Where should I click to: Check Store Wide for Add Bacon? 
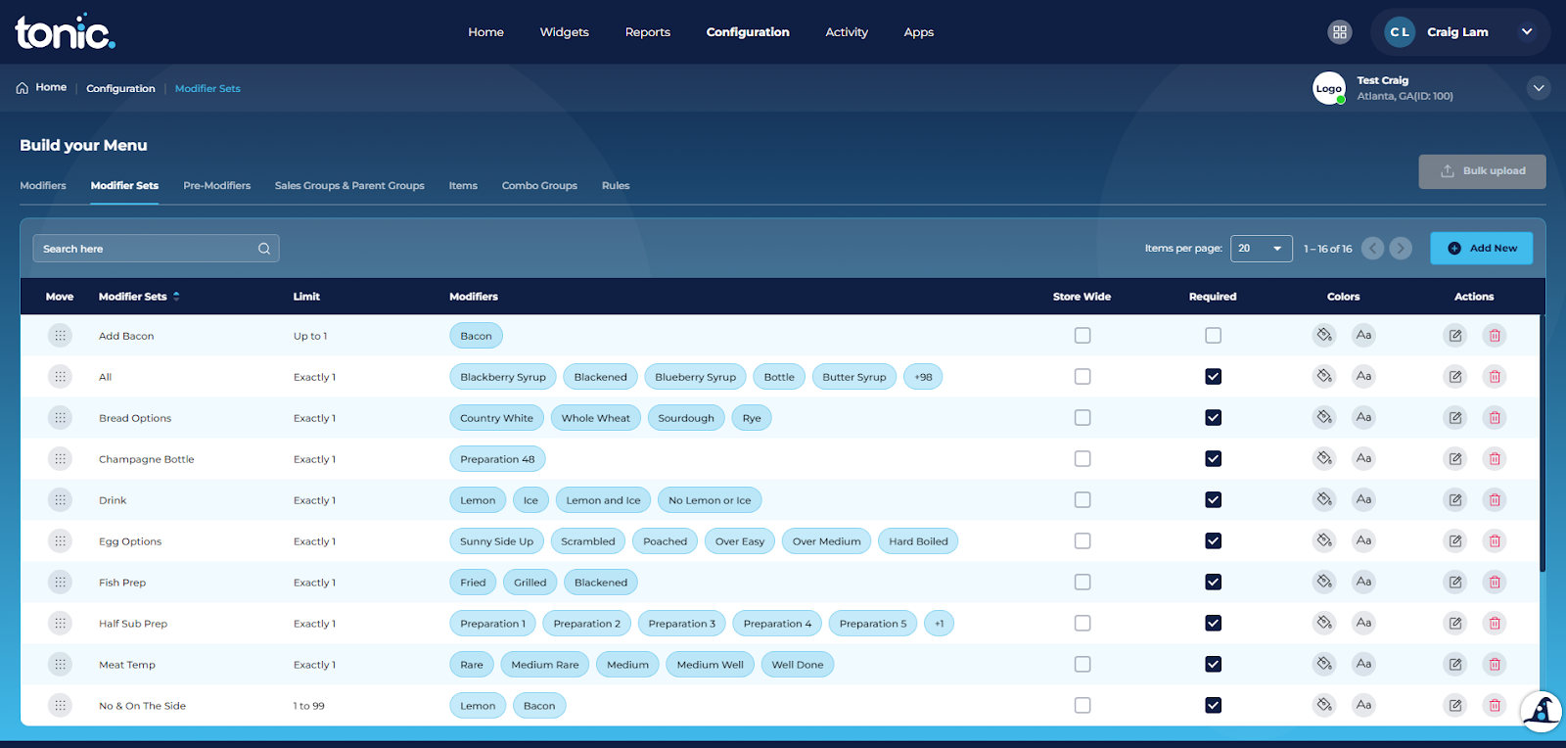point(1082,336)
